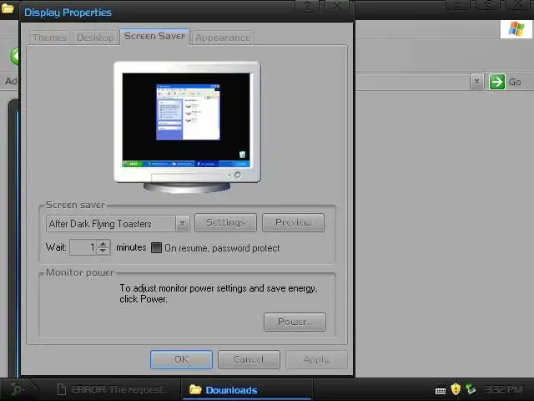
Task: Click the Windows flag logo in Explorer
Action: [516, 29]
